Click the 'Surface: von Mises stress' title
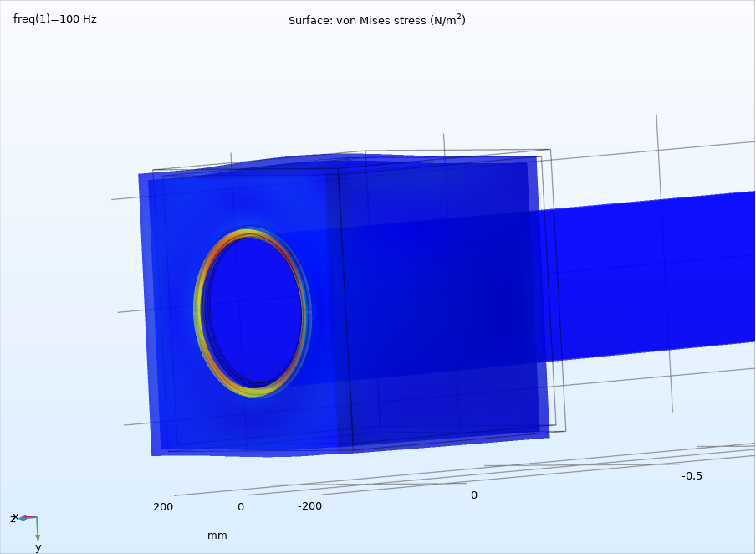This screenshot has height=554, width=756. coord(377,20)
